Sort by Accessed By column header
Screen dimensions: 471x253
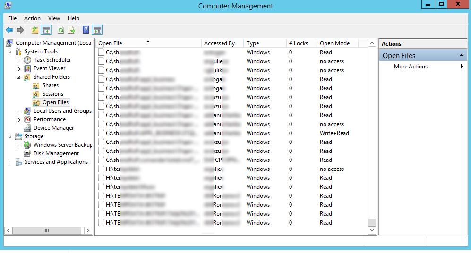pyautogui.click(x=223, y=43)
